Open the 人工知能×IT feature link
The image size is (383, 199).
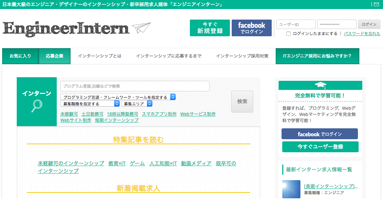pyautogui.click(x=163, y=163)
